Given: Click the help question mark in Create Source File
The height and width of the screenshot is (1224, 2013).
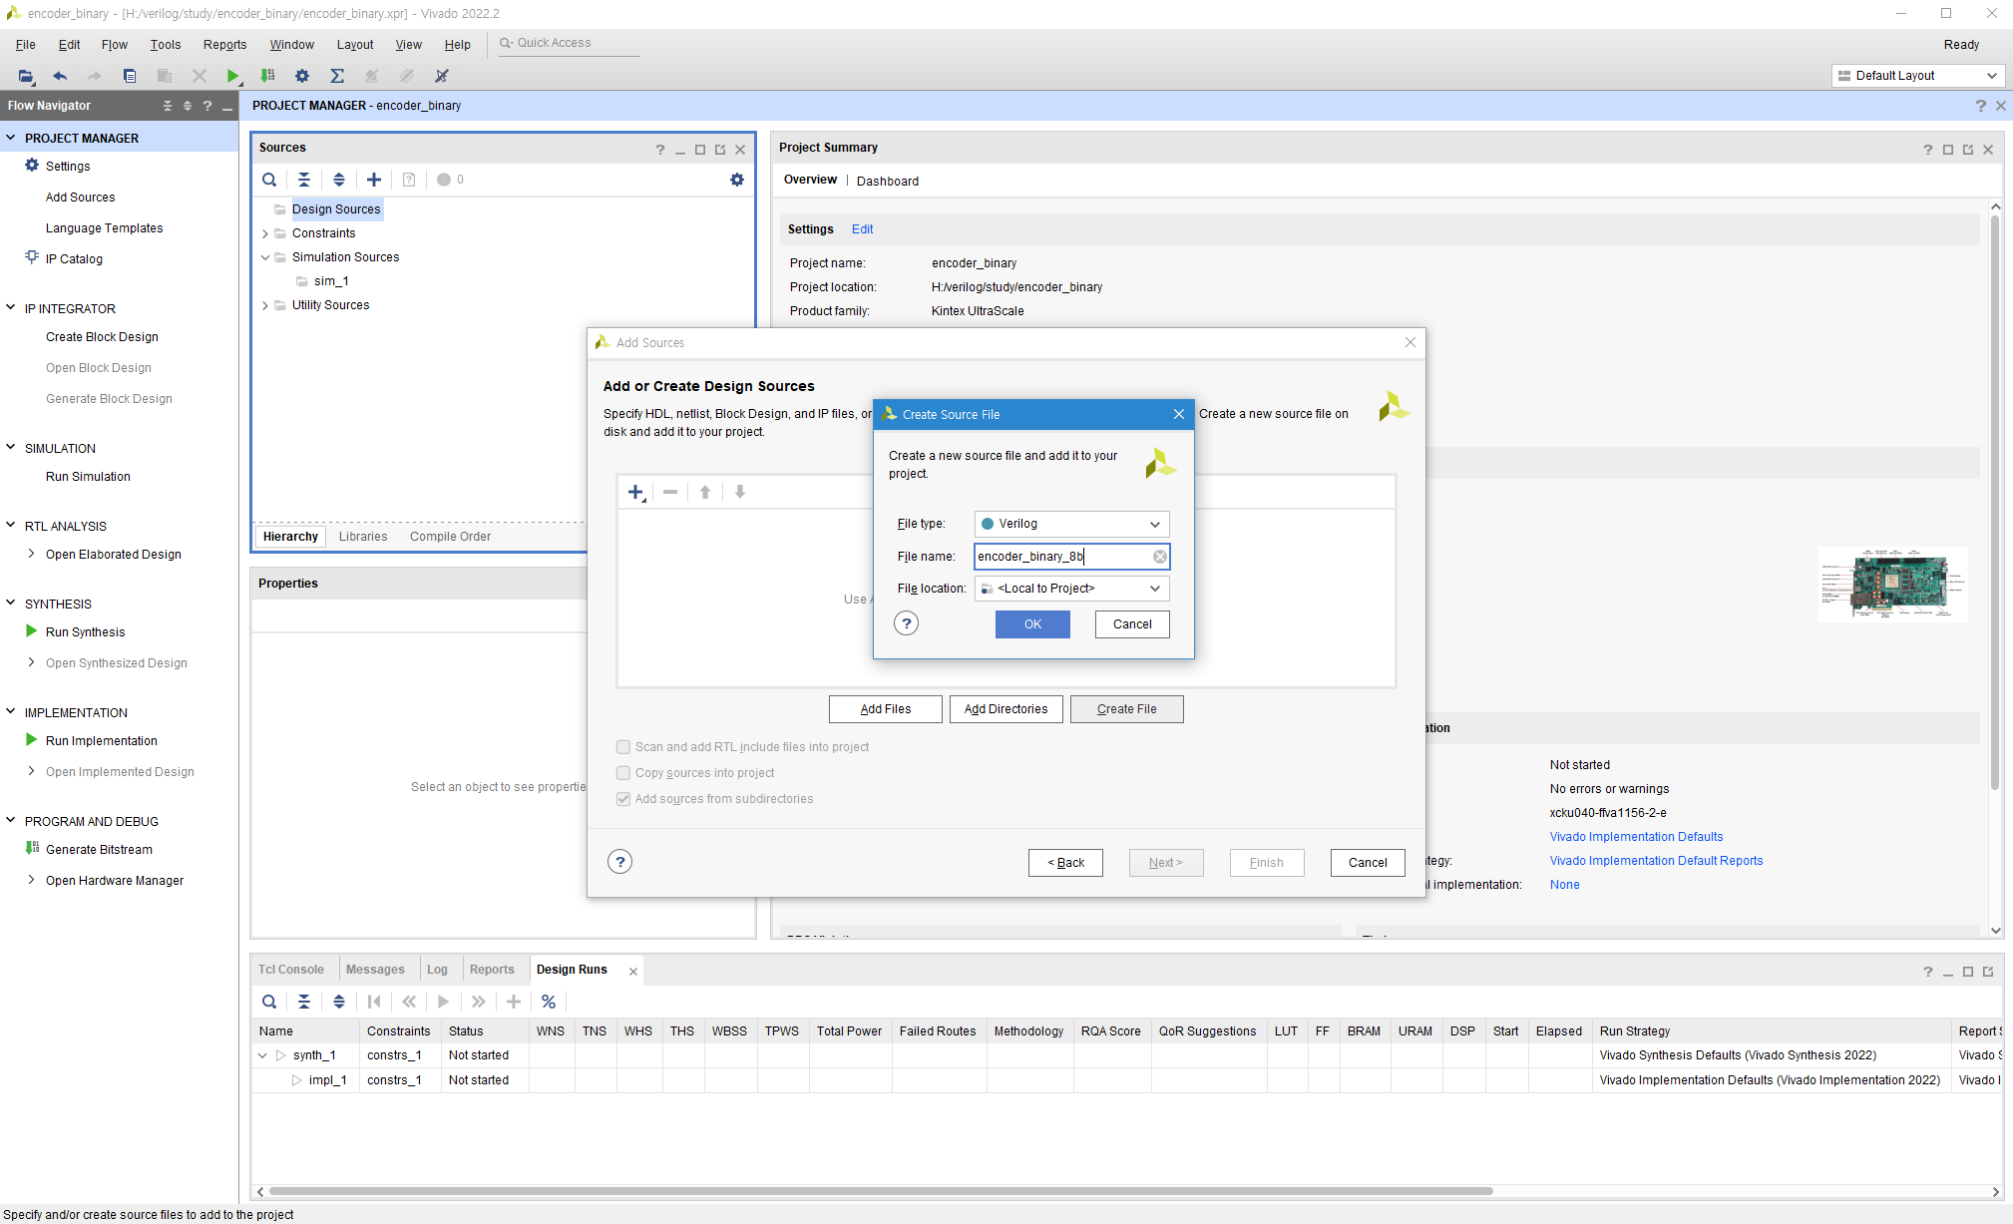Looking at the screenshot, I should tap(906, 624).
